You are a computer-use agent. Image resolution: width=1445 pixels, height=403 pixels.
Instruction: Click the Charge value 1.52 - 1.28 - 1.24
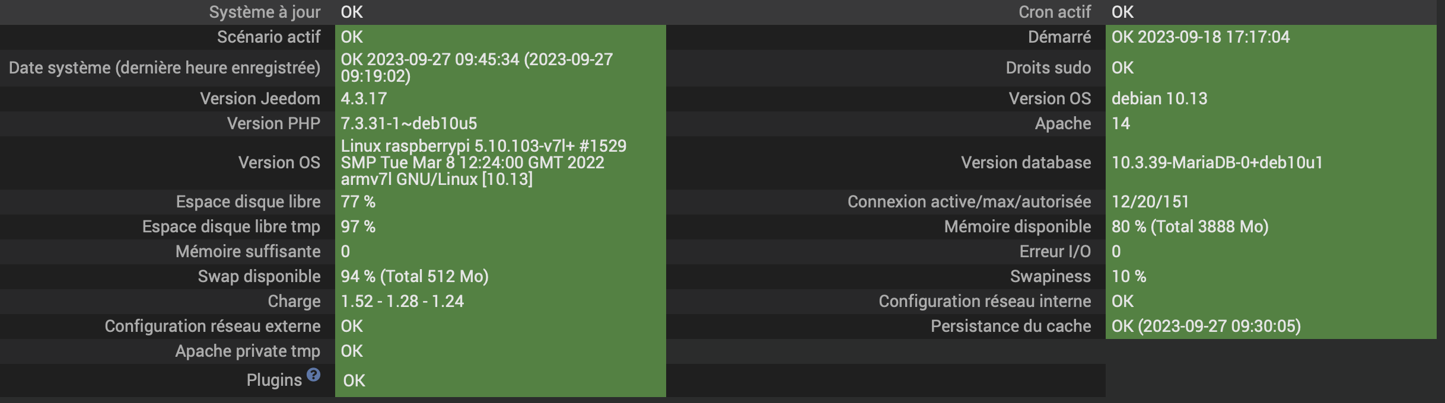point(402,301)
